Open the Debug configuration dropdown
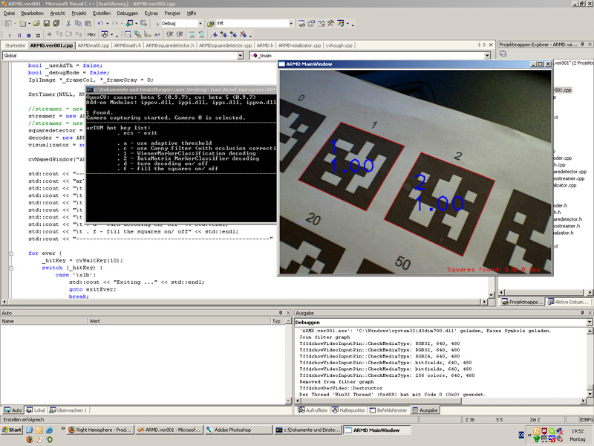 tap(200, 24)
